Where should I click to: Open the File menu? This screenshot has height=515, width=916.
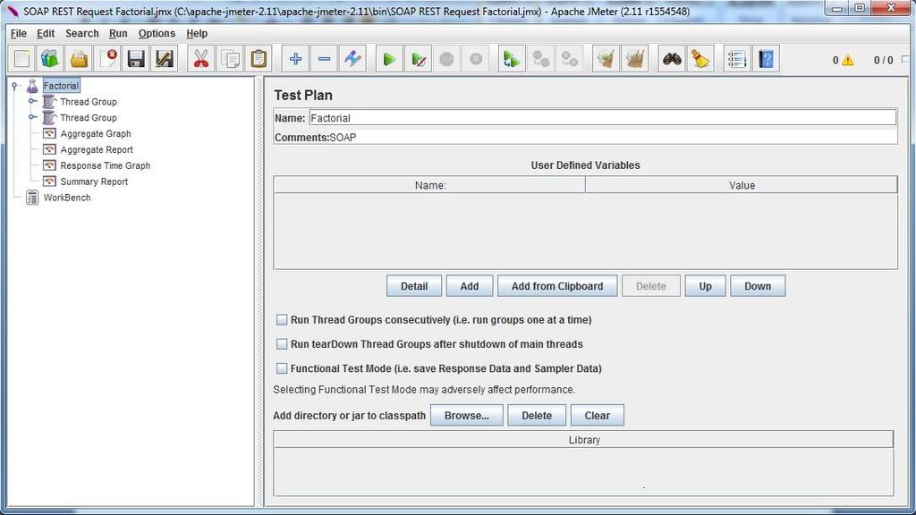[x=19, y=33]
